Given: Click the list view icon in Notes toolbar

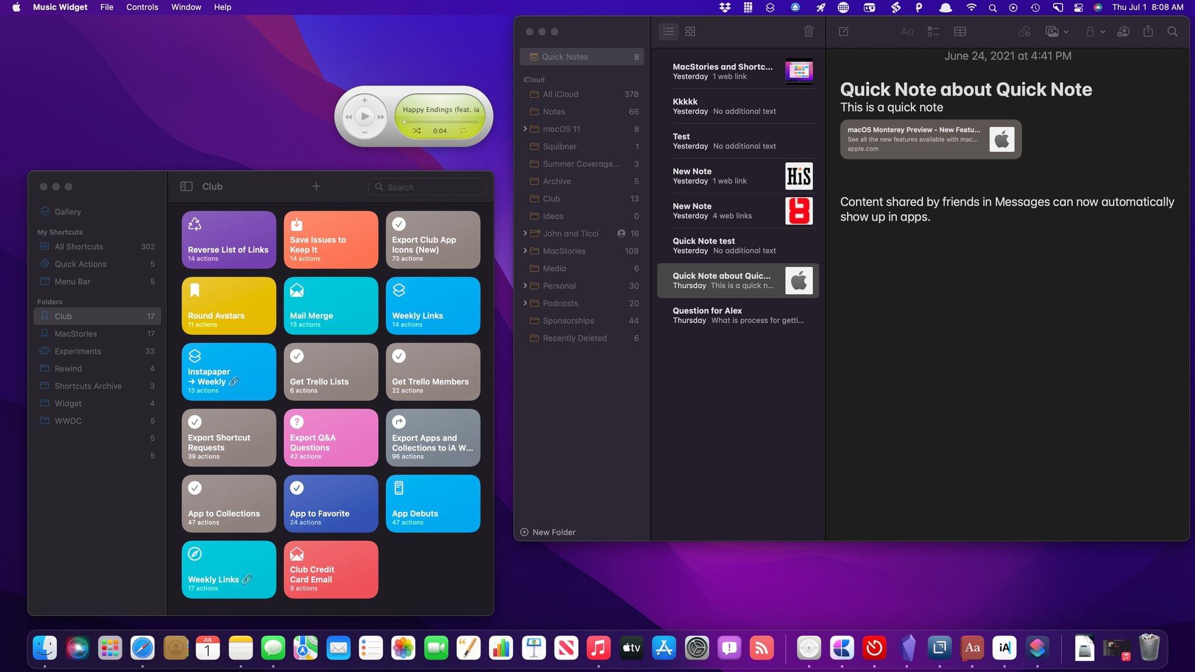Looking at the screenshot, I should pyautogui.click(x=669, y=31).
